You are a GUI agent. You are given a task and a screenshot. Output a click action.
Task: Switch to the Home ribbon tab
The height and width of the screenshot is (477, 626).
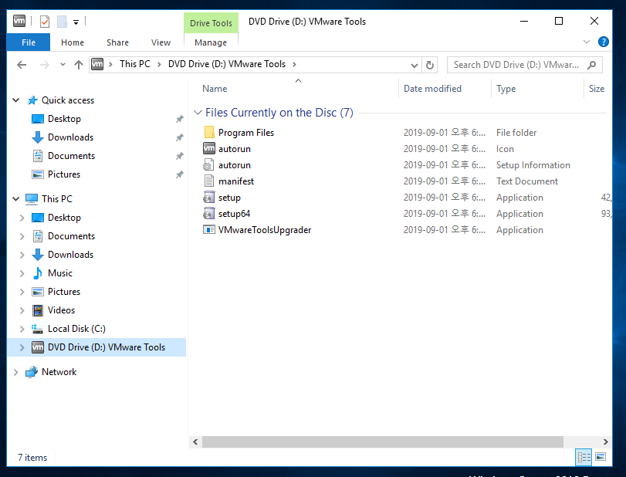click(x=73, y=42)
